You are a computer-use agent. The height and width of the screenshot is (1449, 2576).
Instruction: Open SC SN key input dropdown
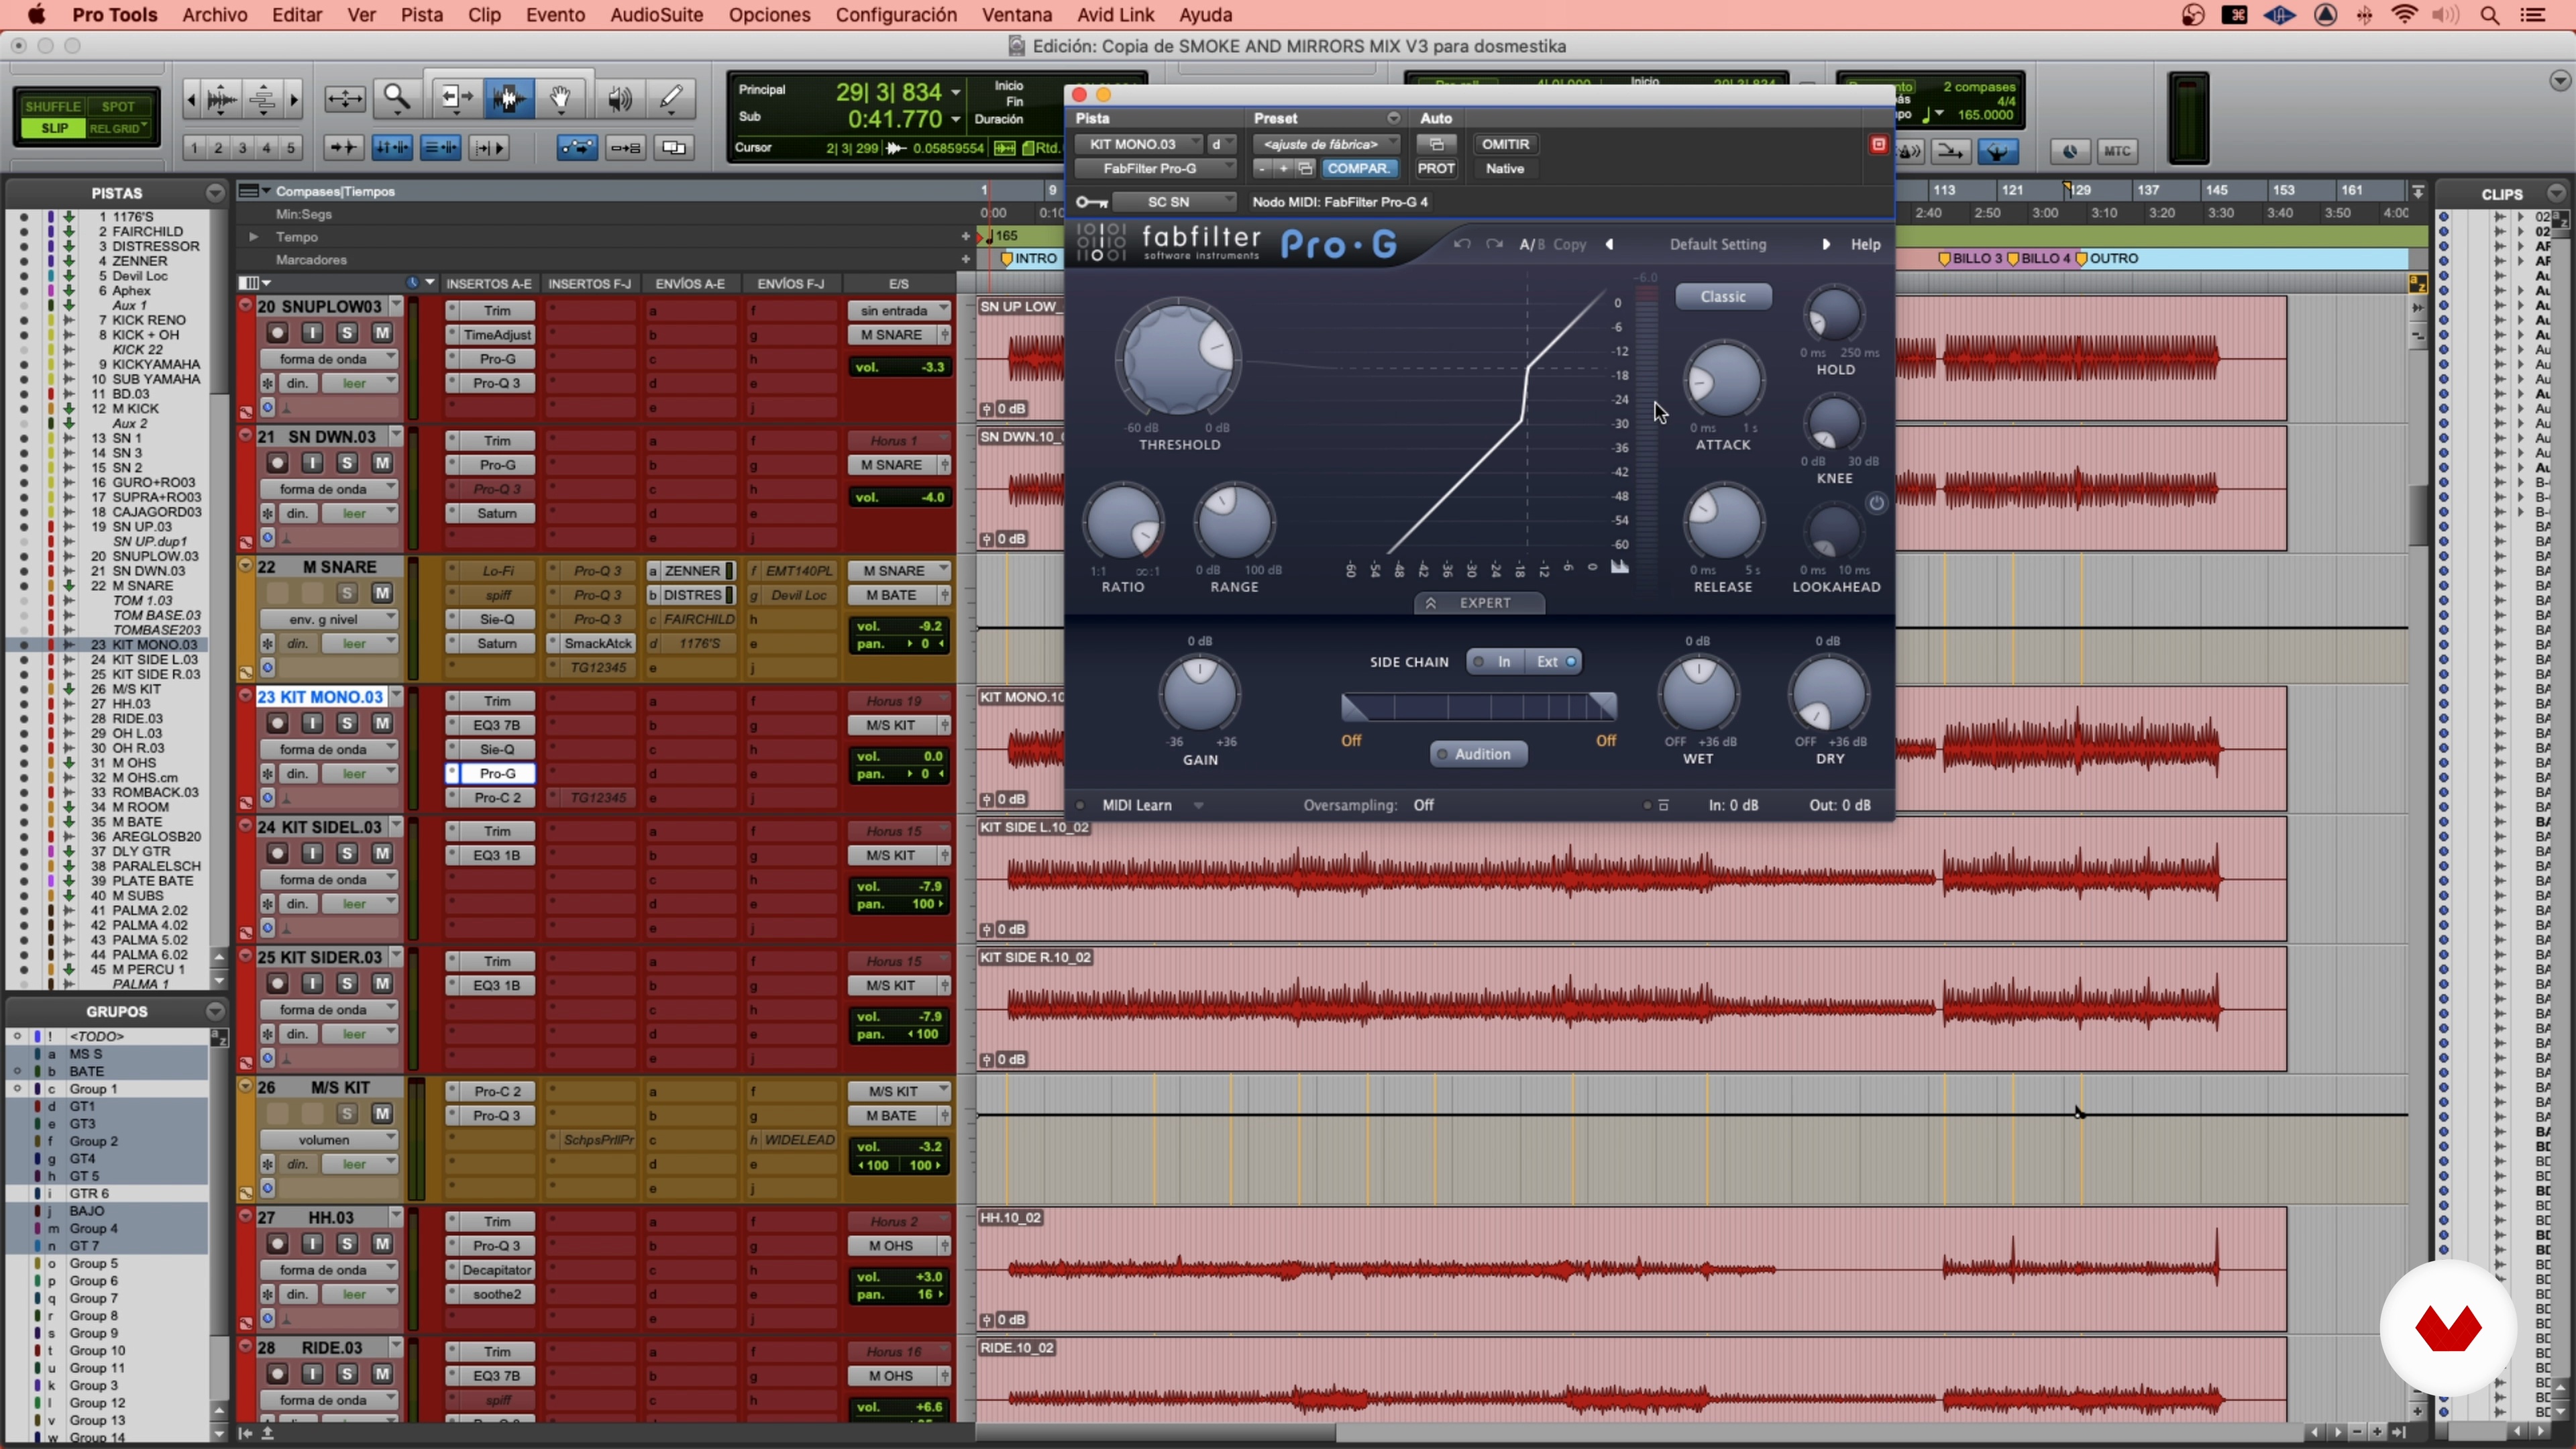click(x=1175, y=202)
